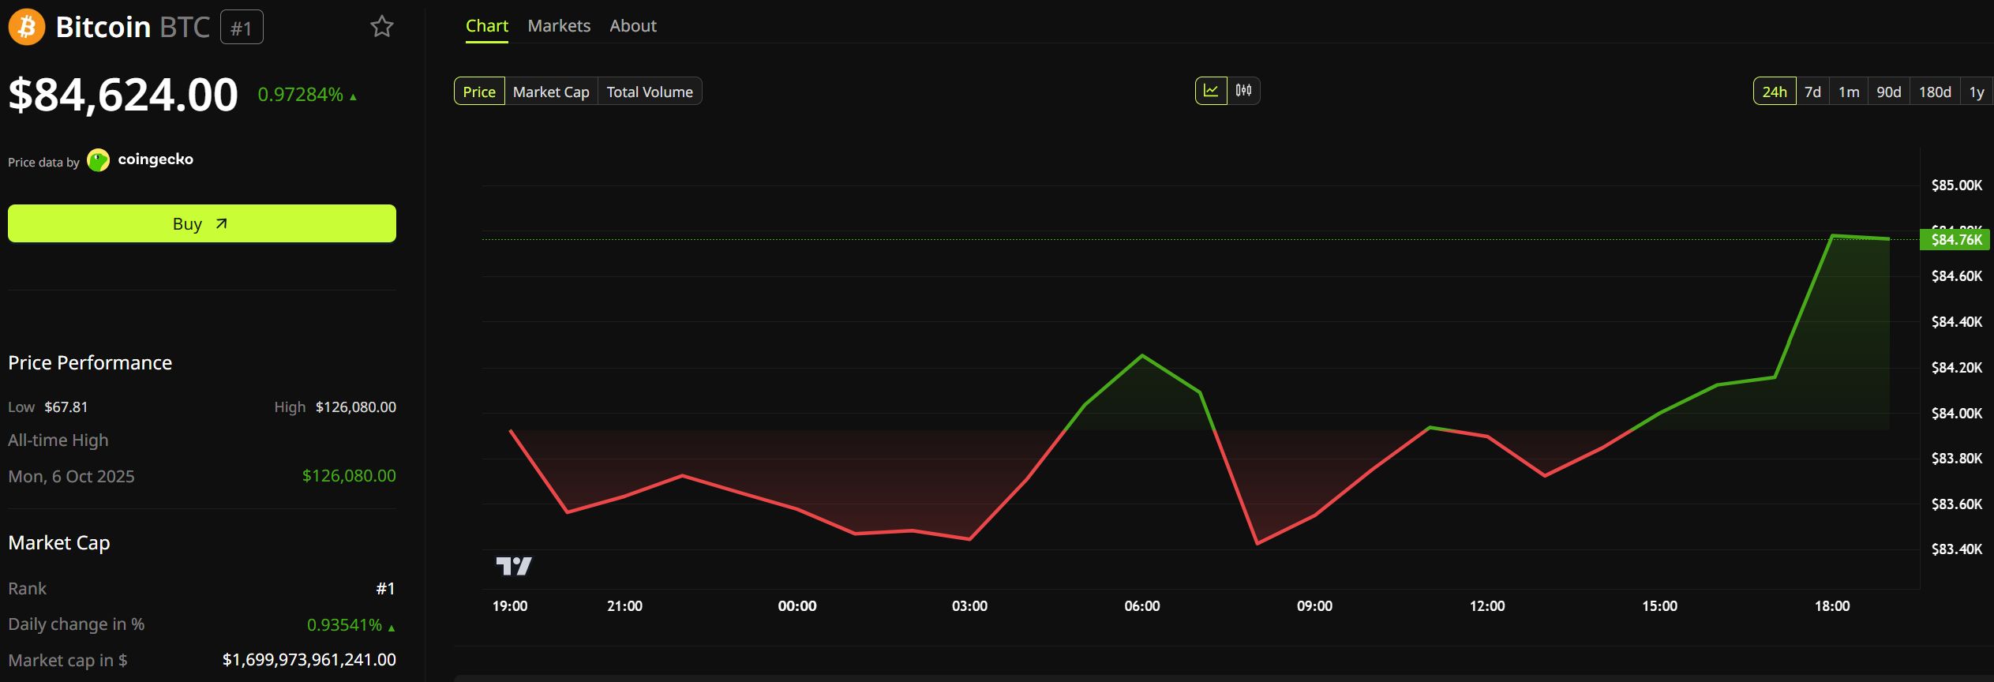Click the Low $67.81 value

66,407
